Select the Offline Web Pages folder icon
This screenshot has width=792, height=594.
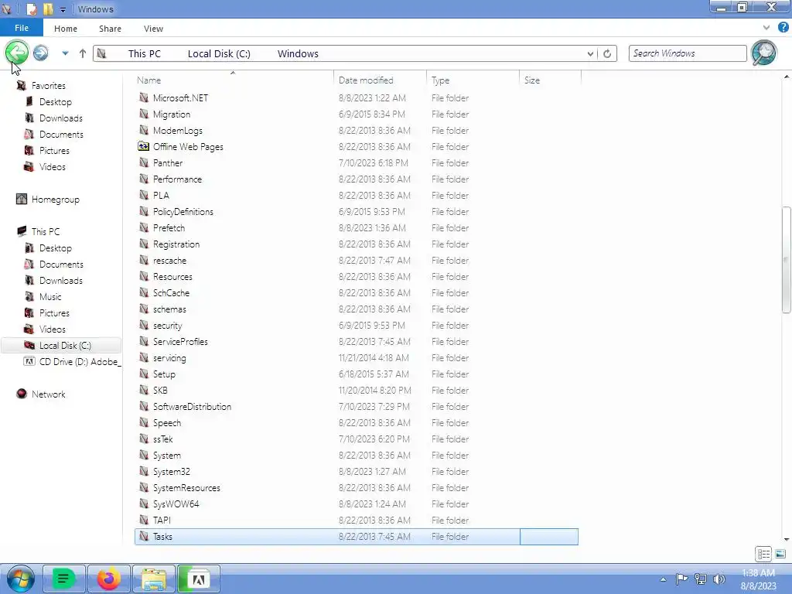click(144, 146)
